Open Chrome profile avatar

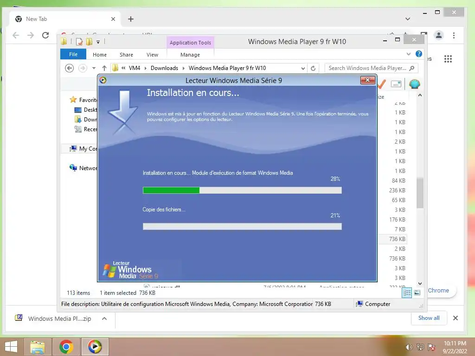coord(438,35)
